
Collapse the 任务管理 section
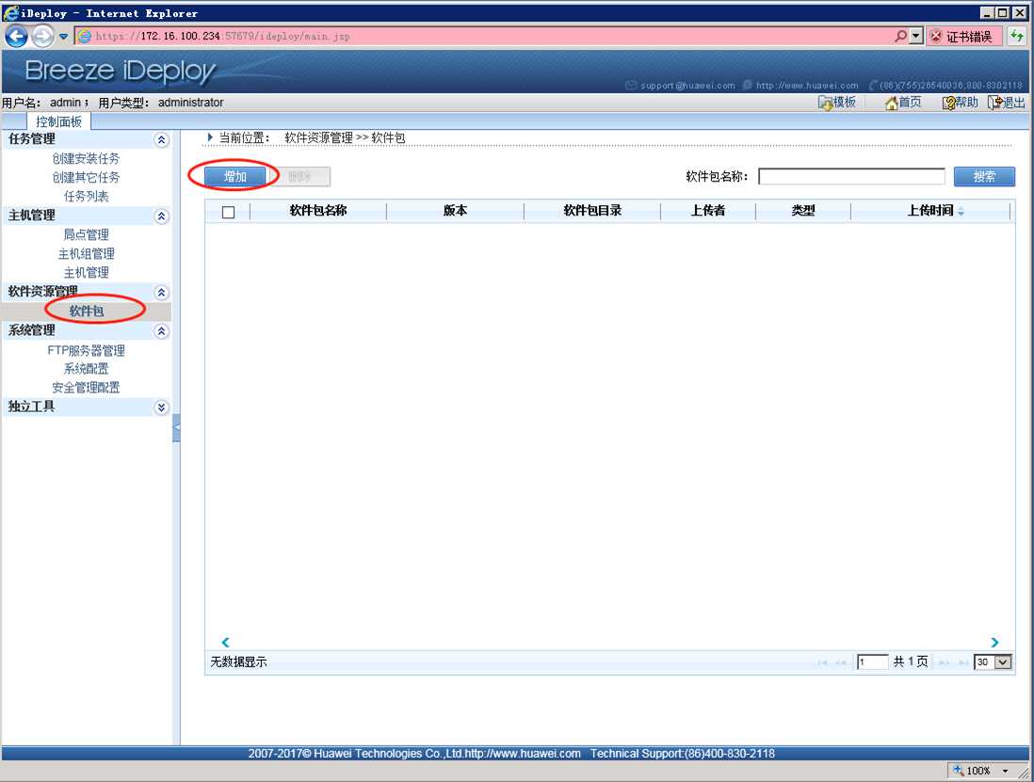point(161,139)
